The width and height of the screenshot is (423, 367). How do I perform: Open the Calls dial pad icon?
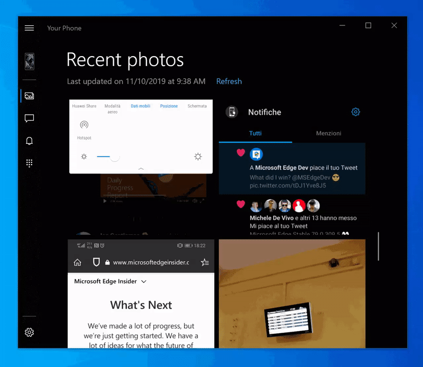pyautogui.click(x=29, y=163)
